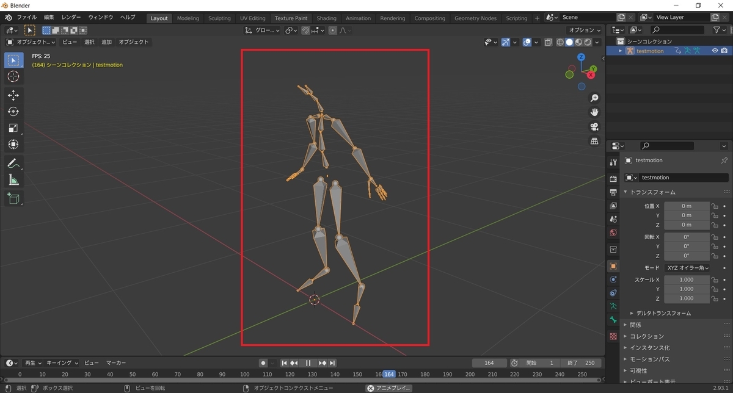Toggle viewport overlays display

coord(527,42)
